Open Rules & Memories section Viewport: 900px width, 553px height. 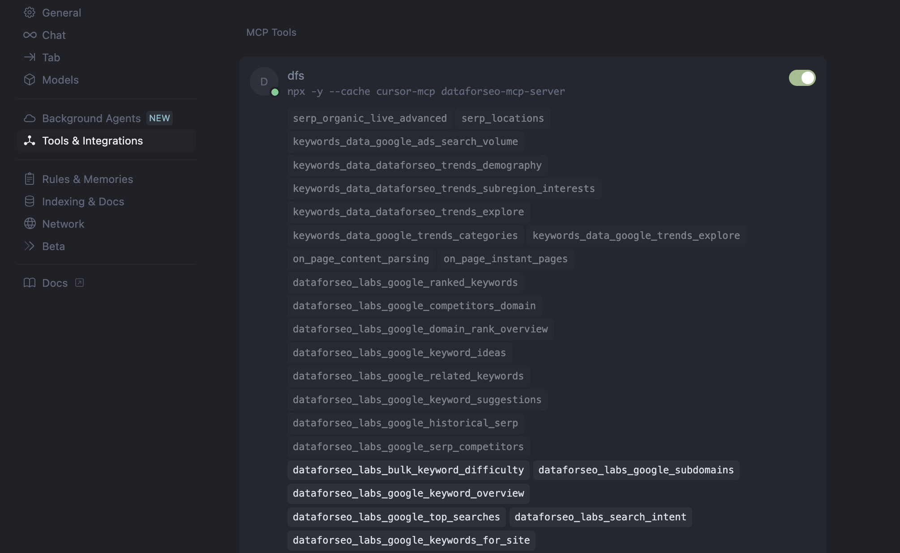[107, 179]
